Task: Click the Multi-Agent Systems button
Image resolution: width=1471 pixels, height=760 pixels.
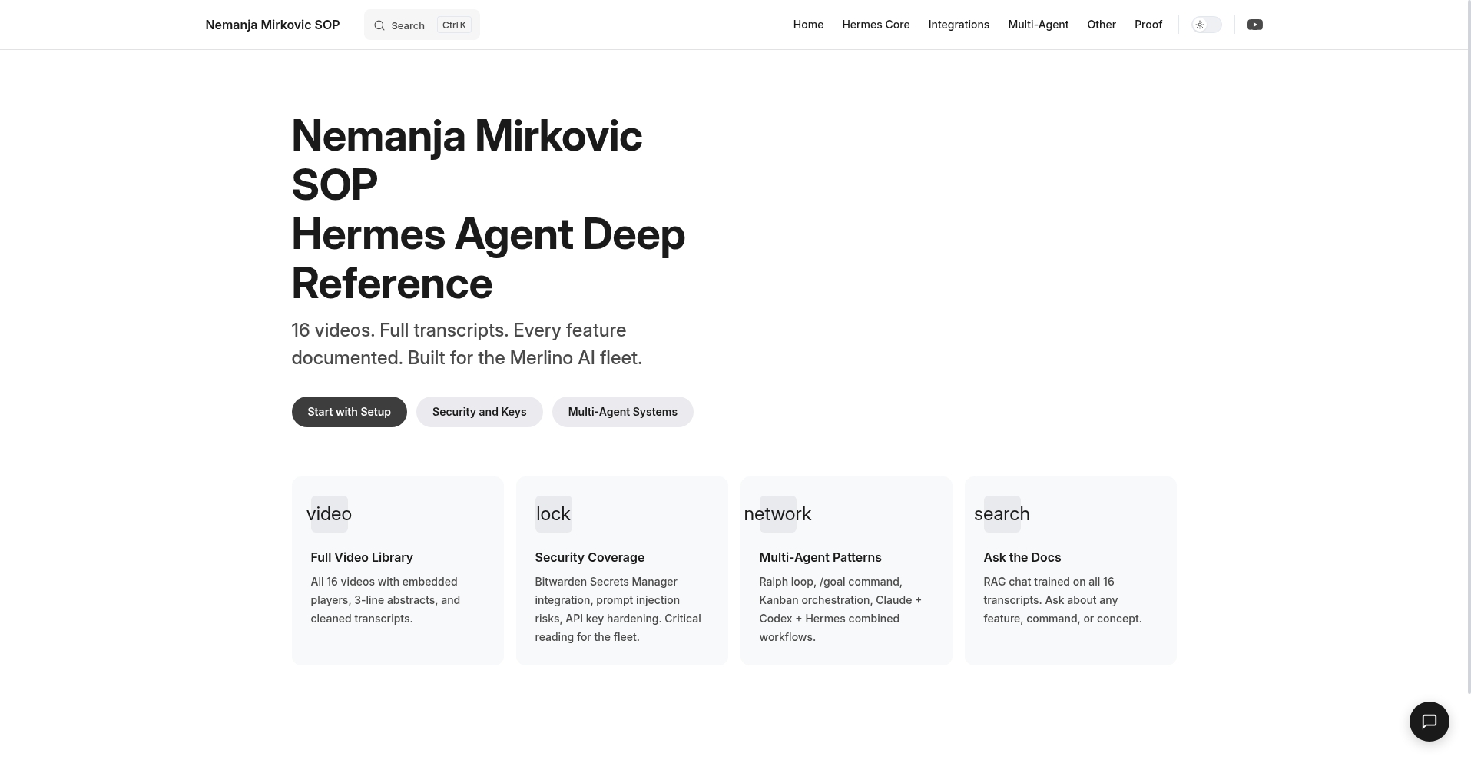Action: click(623, 412)
